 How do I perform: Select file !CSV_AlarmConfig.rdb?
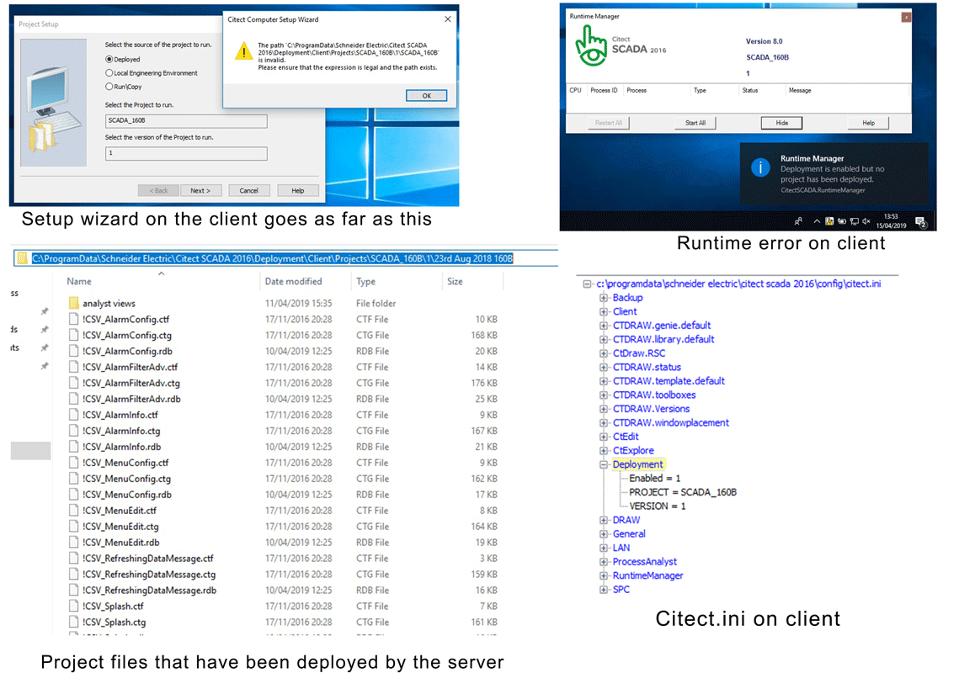click(127, 351)
